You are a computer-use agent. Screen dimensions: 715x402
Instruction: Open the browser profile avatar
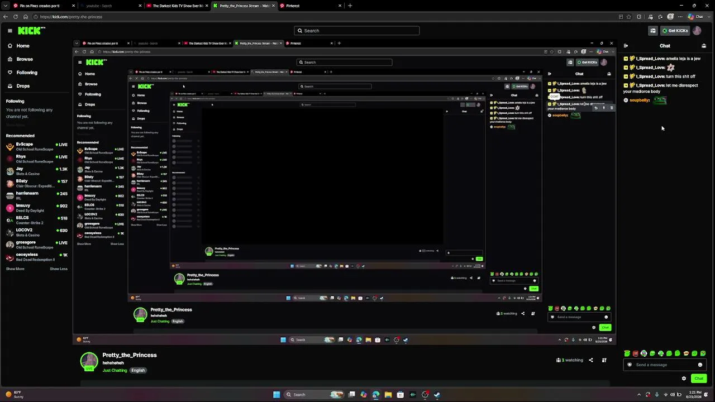(x=670, y=17)
